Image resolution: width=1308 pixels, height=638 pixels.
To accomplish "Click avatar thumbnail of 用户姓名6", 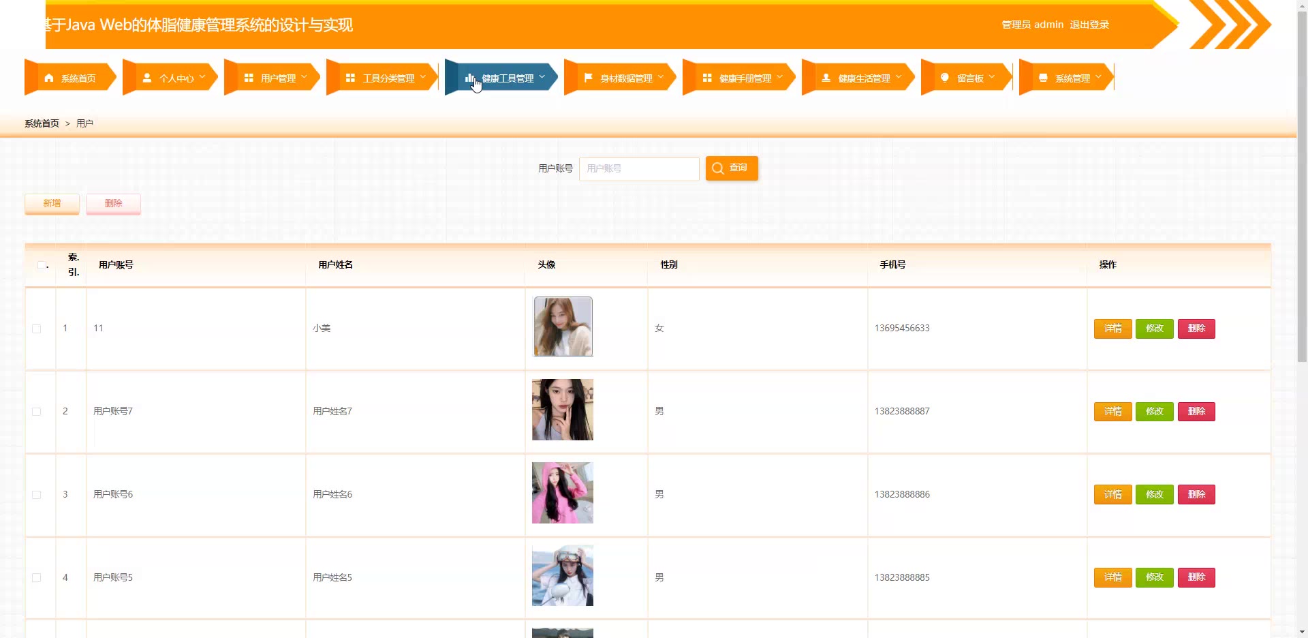I will 563,493.
